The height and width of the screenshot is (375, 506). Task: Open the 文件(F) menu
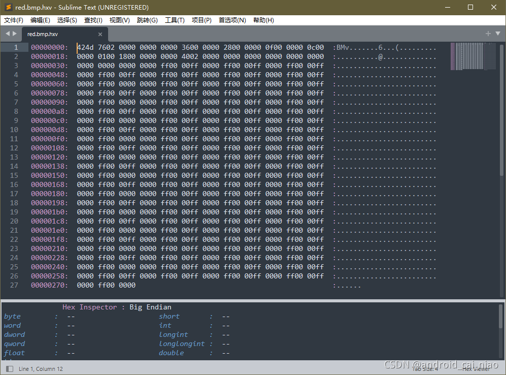(x=14, y=20)
